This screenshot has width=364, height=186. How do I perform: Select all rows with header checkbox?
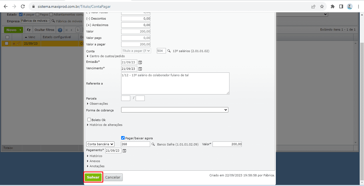click(x=7, y=37)
